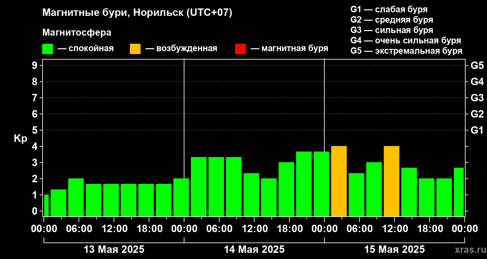
Task: Click the 12:00 tick label under 14 May
Action: [x=254, y=229]
